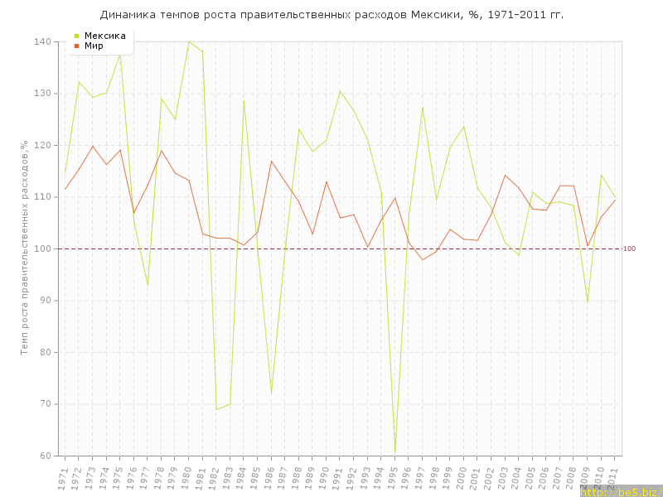Toggle the Мир series in legend

[x=93, y=46]
